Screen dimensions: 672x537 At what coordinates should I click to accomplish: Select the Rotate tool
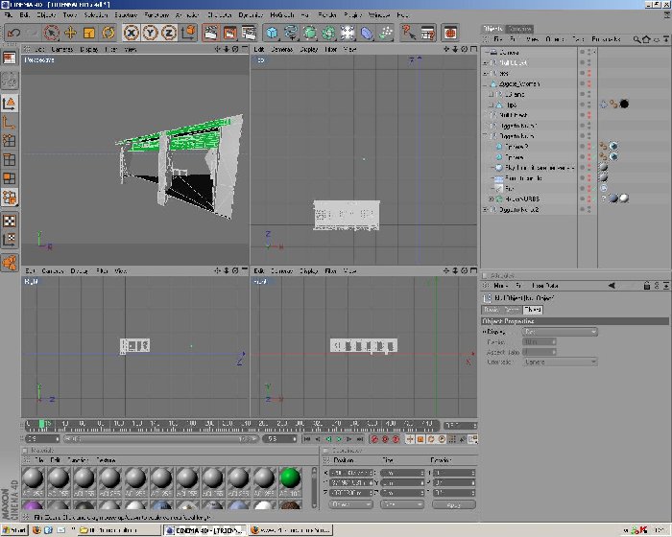[x=108, y=33]
